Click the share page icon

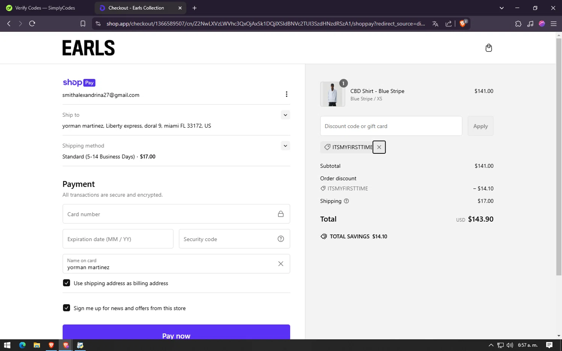[448, 24]
